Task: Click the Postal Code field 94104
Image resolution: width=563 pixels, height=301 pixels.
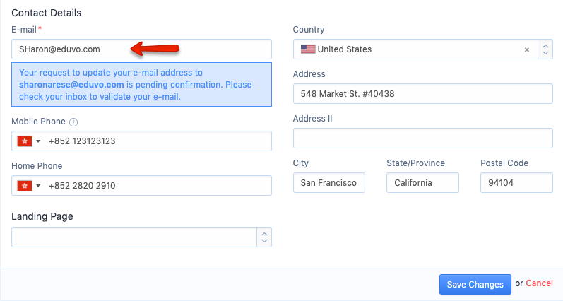Action: coord(516,183)
